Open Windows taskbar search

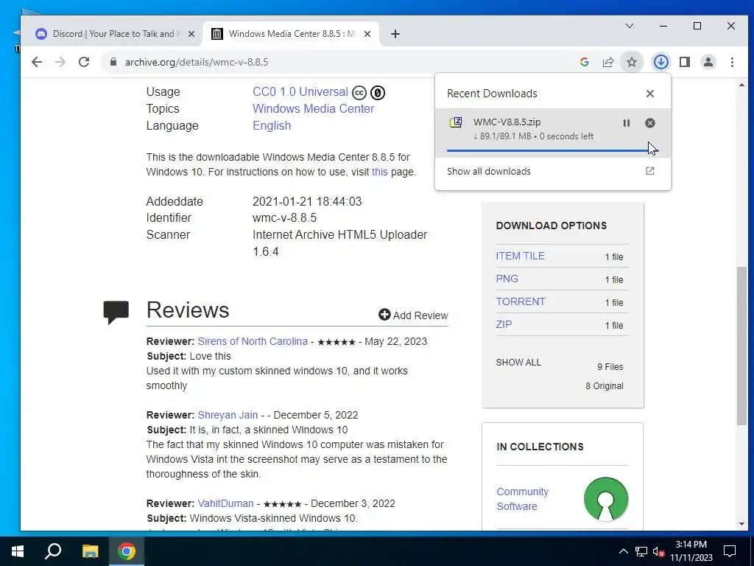coord(53,551)
